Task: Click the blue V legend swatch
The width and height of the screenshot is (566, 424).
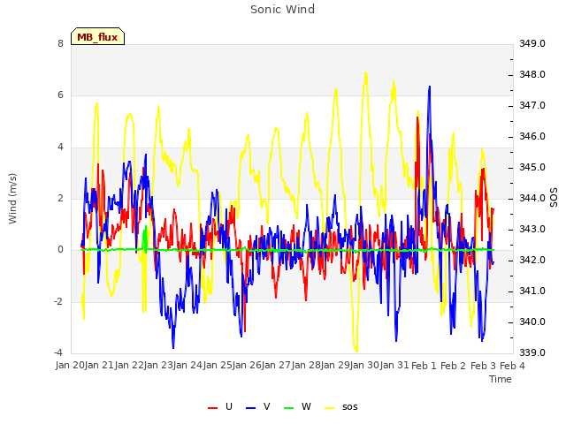Action: 250,408
